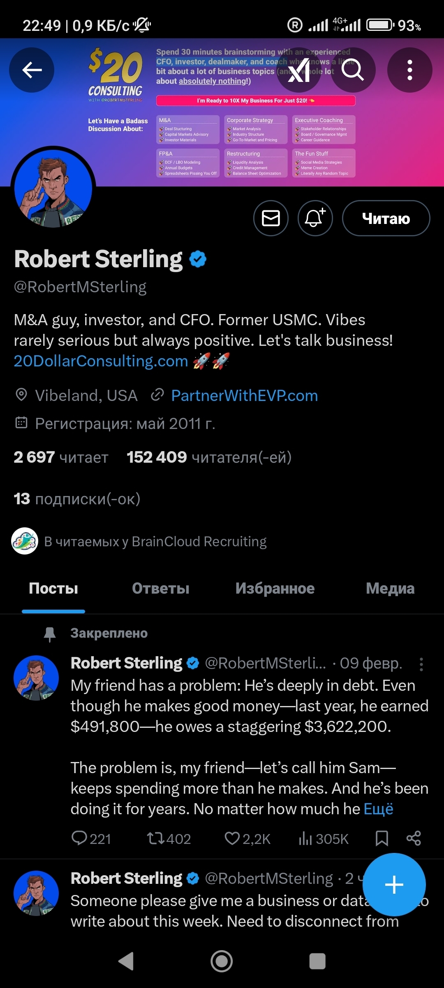
Task: Tap the blue compose post button
Action: 394,885
